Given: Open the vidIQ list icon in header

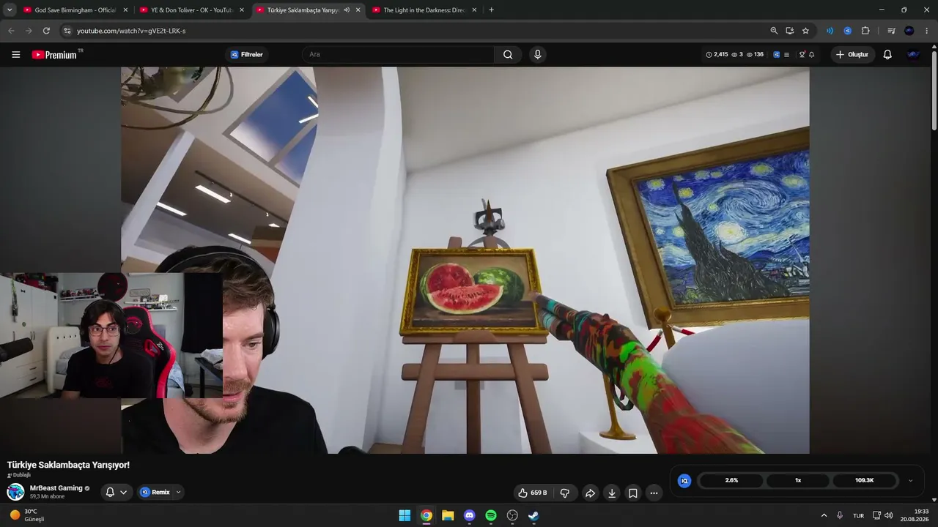Looking at the screenshot, I should [786, 55].
